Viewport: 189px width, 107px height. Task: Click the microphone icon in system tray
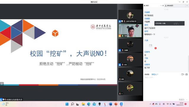[x=160, y=104]
